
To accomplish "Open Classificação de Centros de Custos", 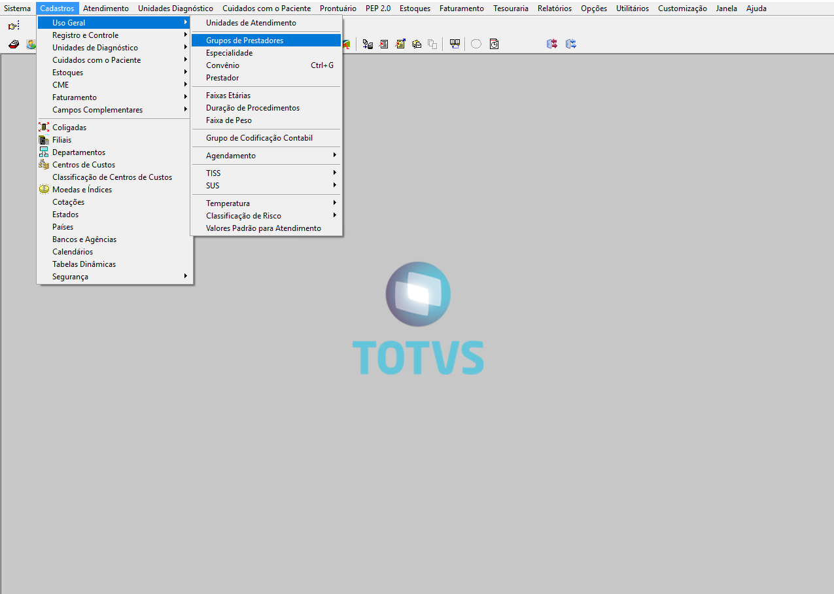I will pos(114,177).
